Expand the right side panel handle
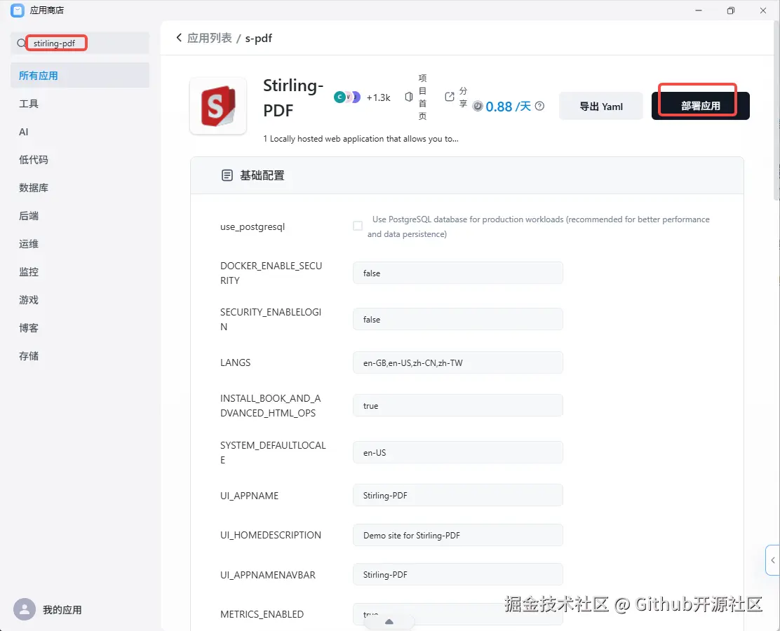The width and height of the screenshot is (780, 631). (772, 560)
